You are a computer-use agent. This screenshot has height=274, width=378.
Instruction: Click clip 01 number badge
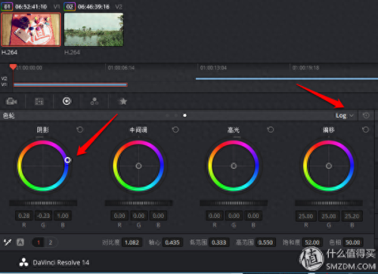(x=7, y=7)
